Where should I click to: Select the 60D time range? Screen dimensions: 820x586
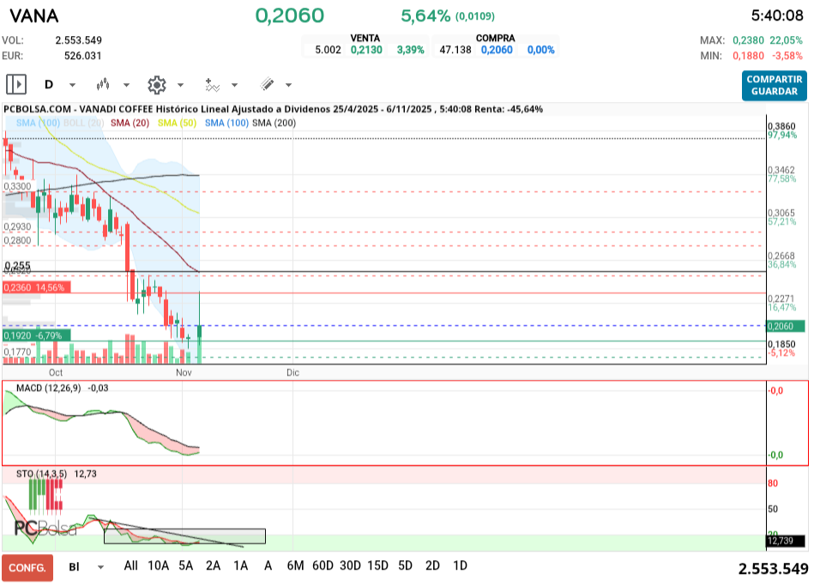pos(323,565)
